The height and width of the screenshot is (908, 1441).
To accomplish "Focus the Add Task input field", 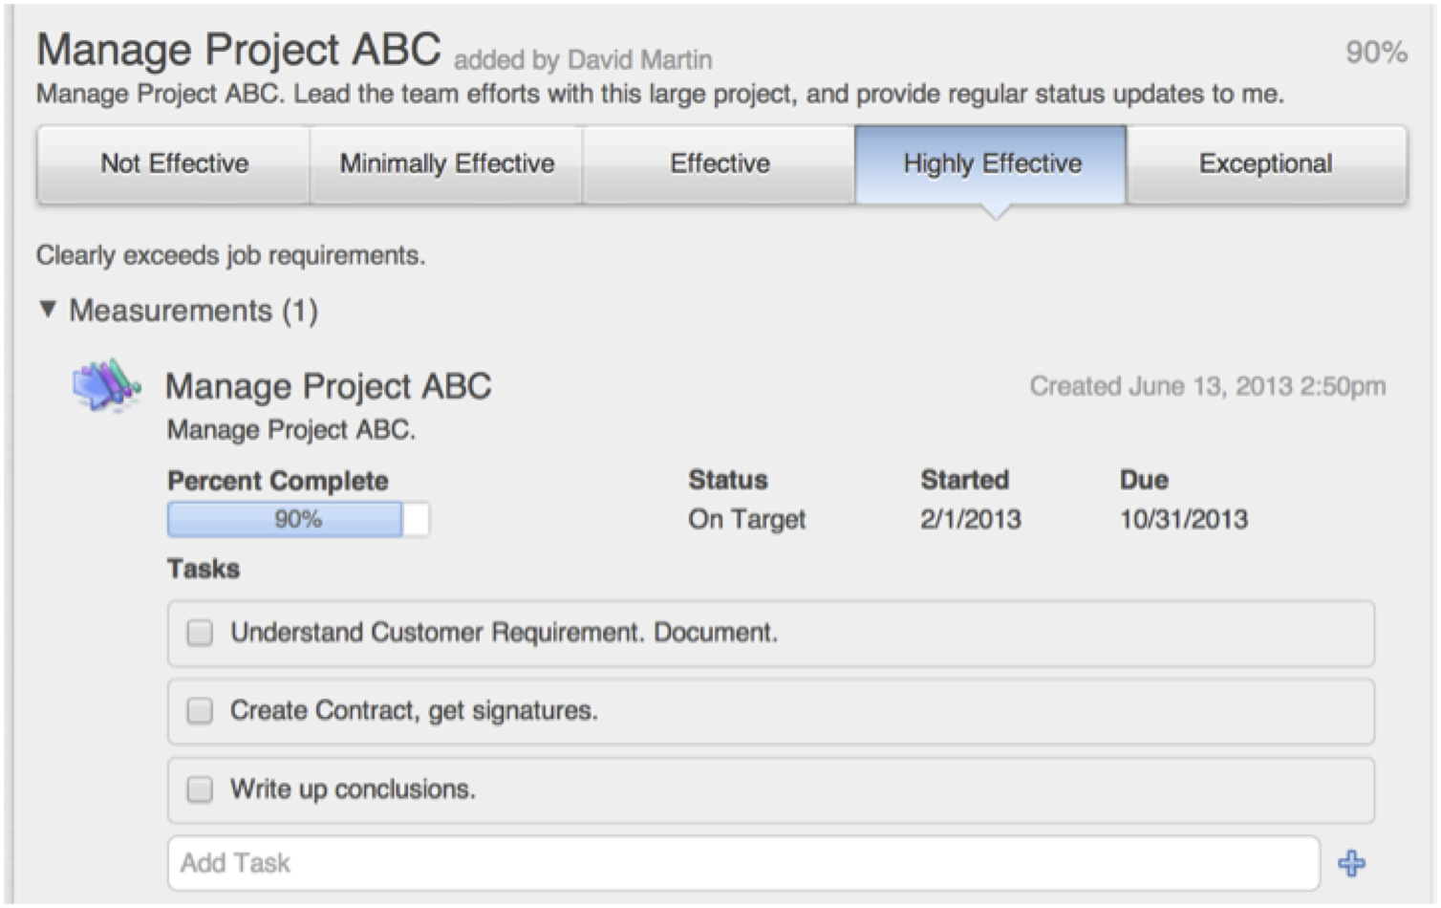I will point(744,863).
